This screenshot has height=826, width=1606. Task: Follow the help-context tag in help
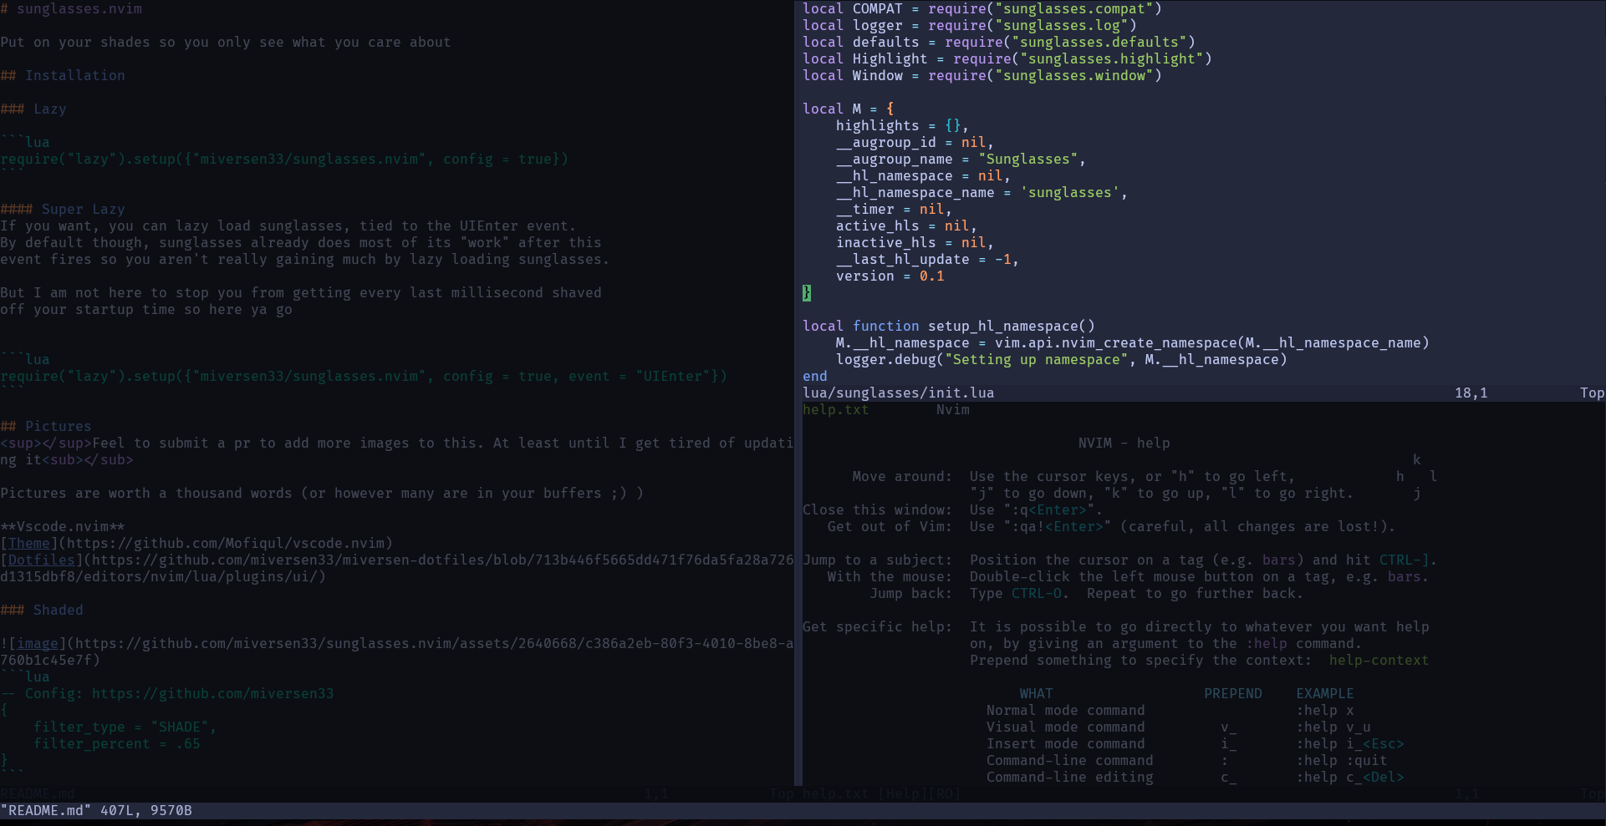1379,660
